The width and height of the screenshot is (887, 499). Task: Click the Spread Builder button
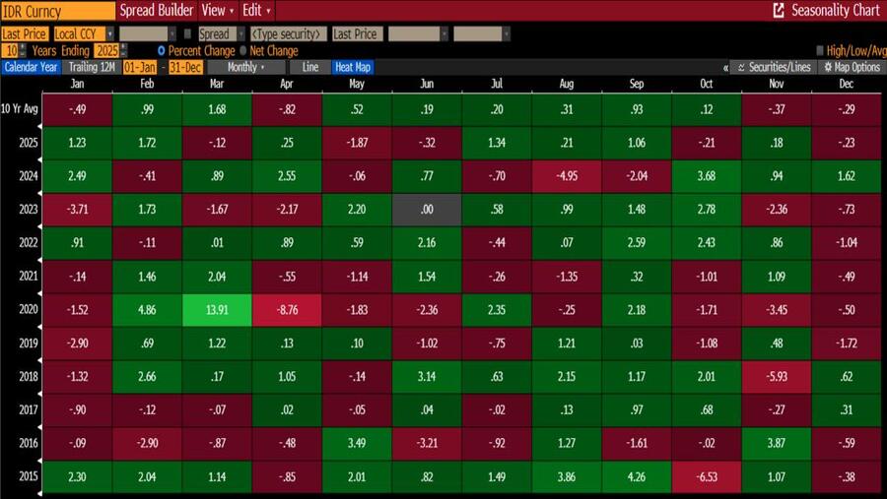point(156,10)
